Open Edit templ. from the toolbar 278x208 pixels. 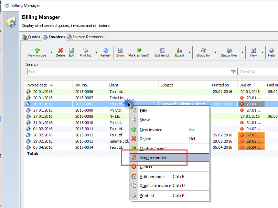162,50
